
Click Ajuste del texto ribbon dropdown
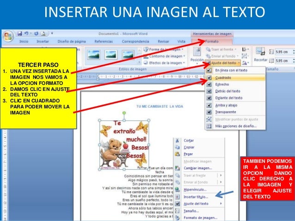222,63
